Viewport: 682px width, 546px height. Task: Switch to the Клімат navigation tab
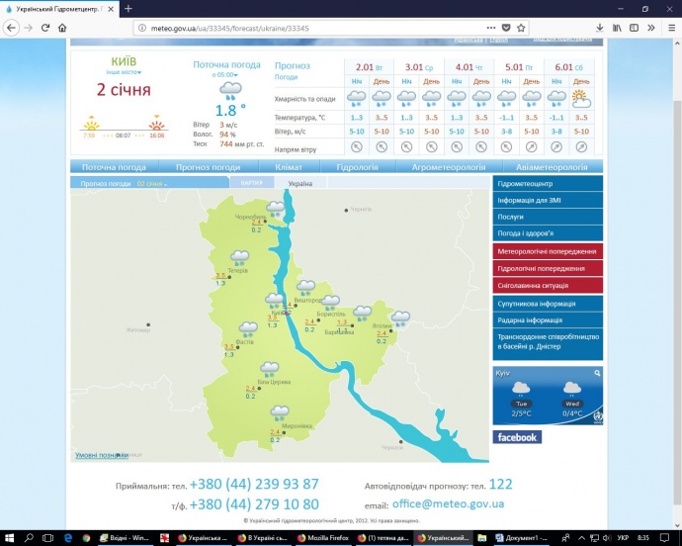click(289, 167)
